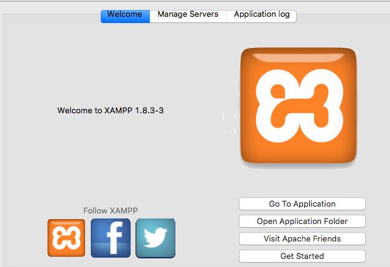Click the large XAMPP logo image

pyautogui.click(x=299, y=106)
